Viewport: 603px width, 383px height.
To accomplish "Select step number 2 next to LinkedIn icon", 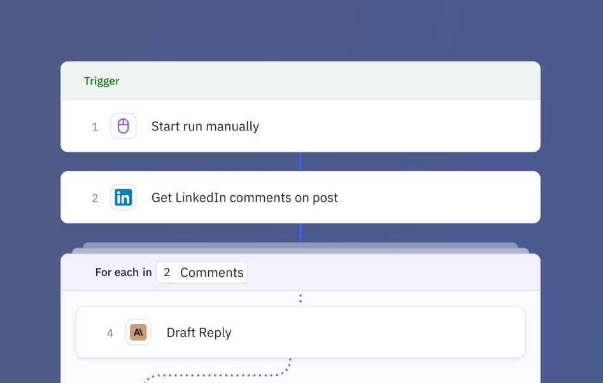I will point(95,198).
